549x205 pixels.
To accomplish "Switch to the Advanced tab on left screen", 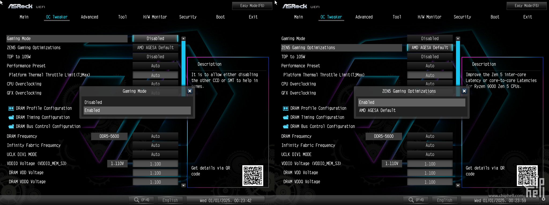I will [89, 17].
